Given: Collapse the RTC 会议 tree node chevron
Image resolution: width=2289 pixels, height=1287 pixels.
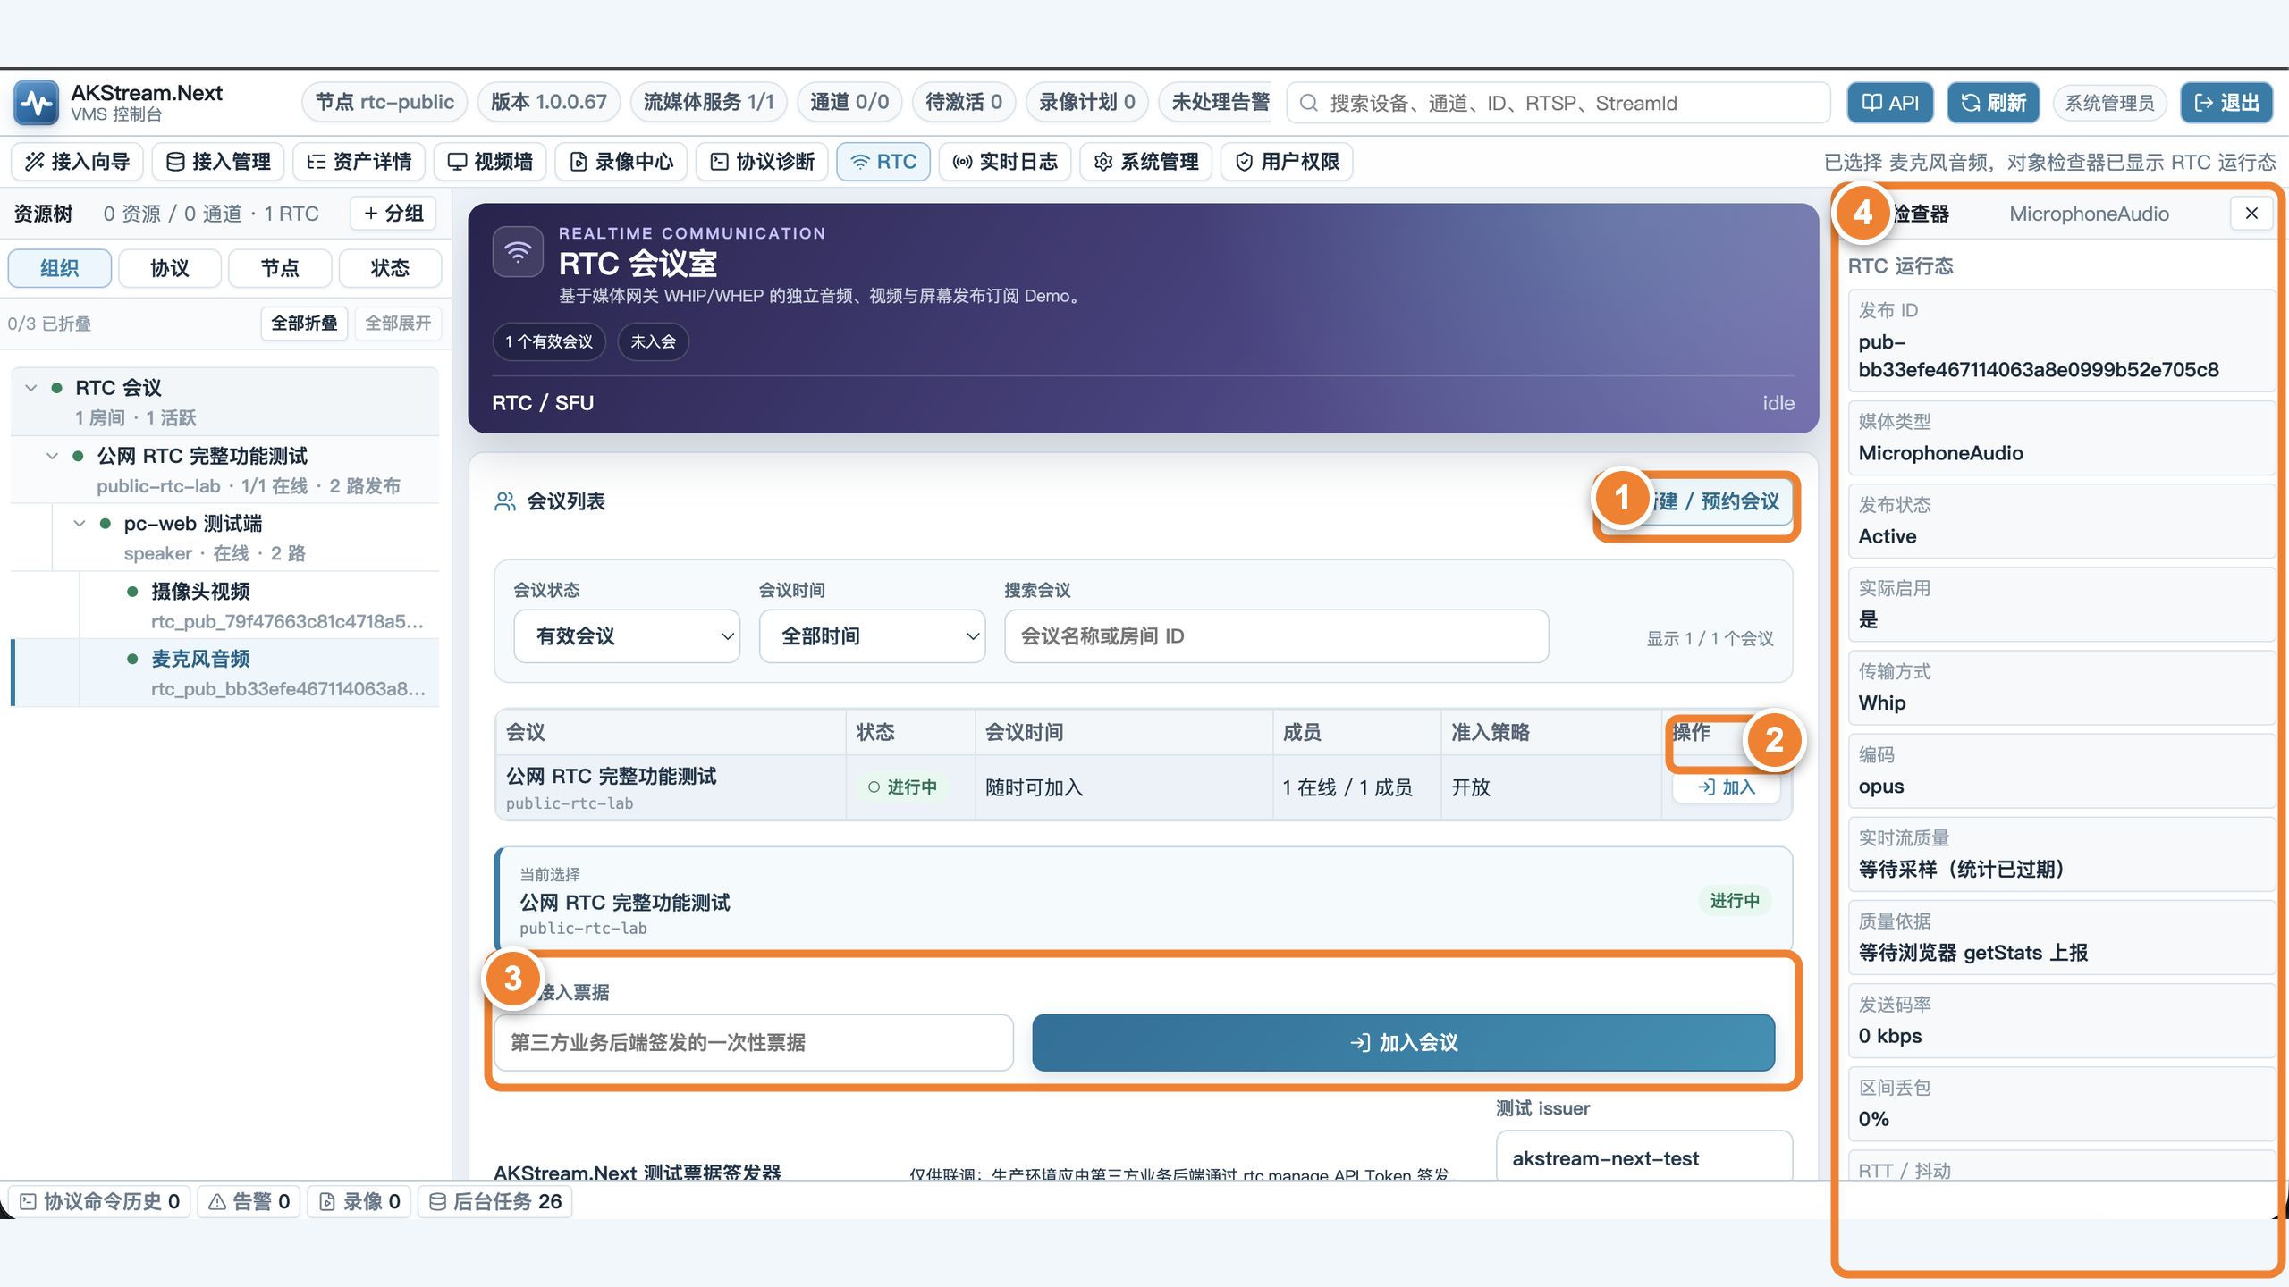Looking at the screenshot, I should click(x=31, y=388).
